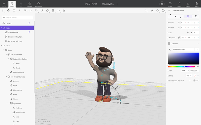Open the Viewer

(179, 4)
